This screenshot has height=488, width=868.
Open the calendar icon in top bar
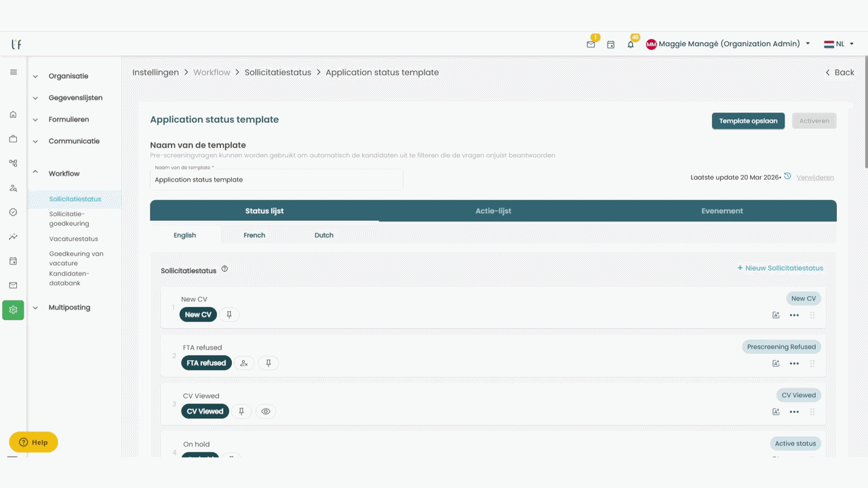[x=610, y=44]
